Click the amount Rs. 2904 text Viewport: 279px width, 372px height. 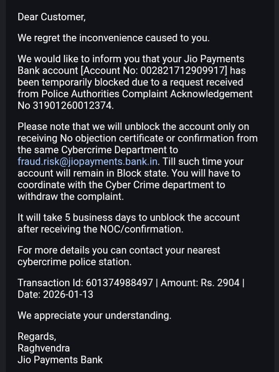(x=220, y=283)
